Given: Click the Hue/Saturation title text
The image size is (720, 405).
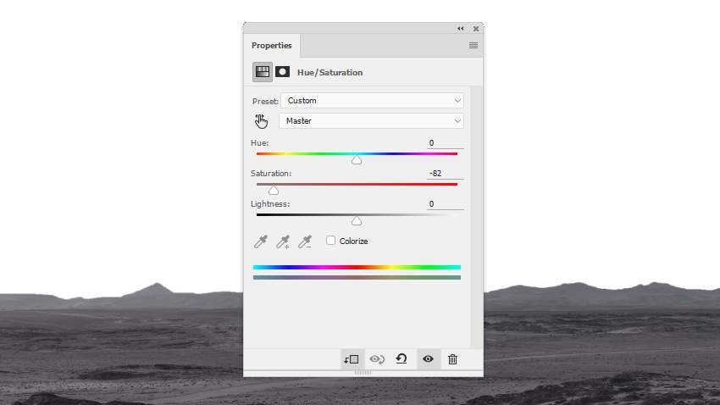Looking at the screenshot, I should tap(330, 73).
